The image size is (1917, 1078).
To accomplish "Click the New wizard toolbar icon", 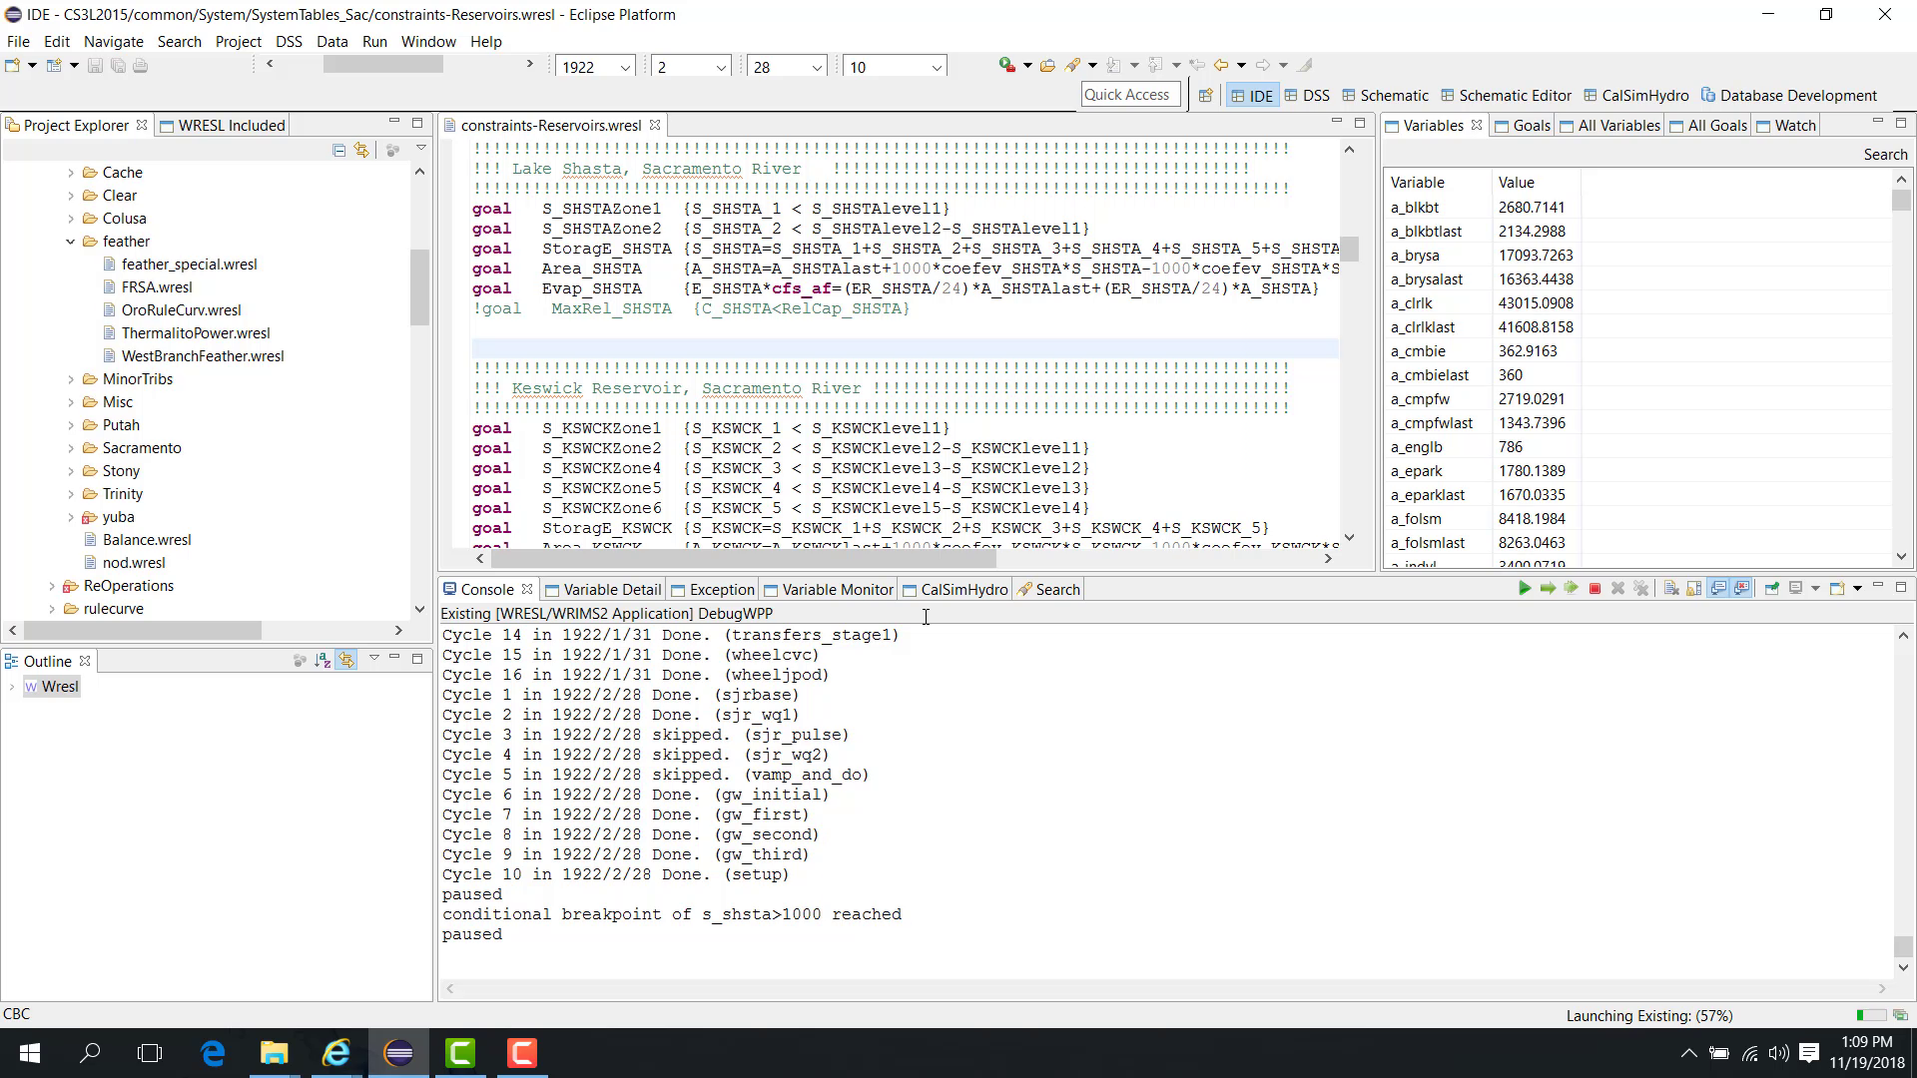I will [x=13, y=66].
